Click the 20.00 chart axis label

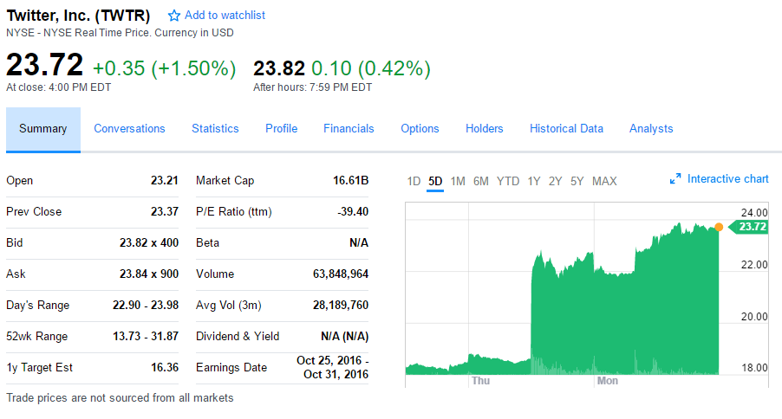[754, 316]
